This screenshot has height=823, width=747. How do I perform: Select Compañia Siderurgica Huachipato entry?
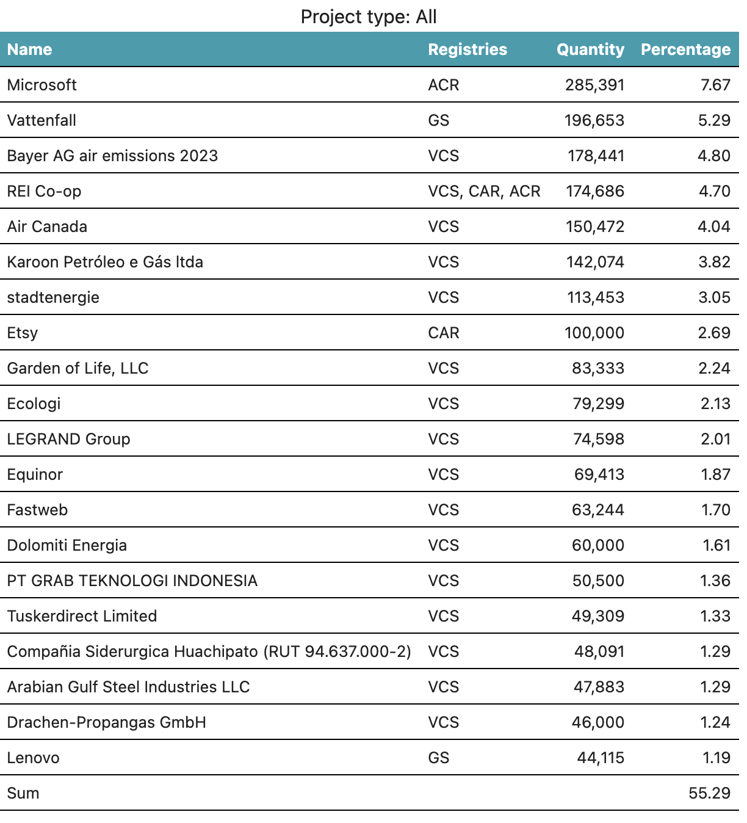[x=209, y=651]
